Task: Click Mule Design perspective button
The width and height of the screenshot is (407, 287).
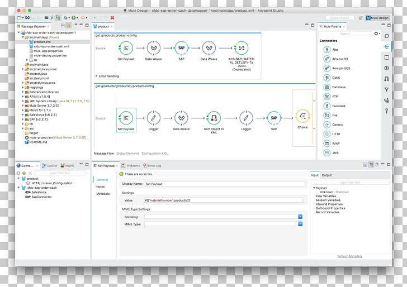Action: [x=377, y=18]
